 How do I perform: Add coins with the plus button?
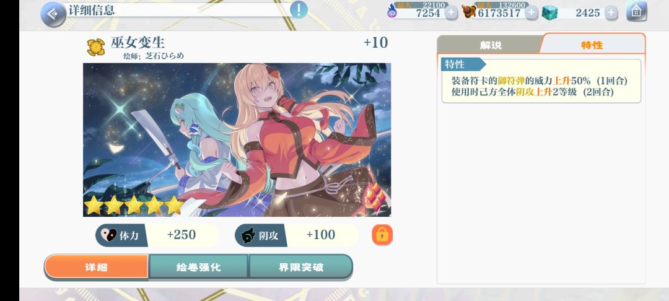531,13
